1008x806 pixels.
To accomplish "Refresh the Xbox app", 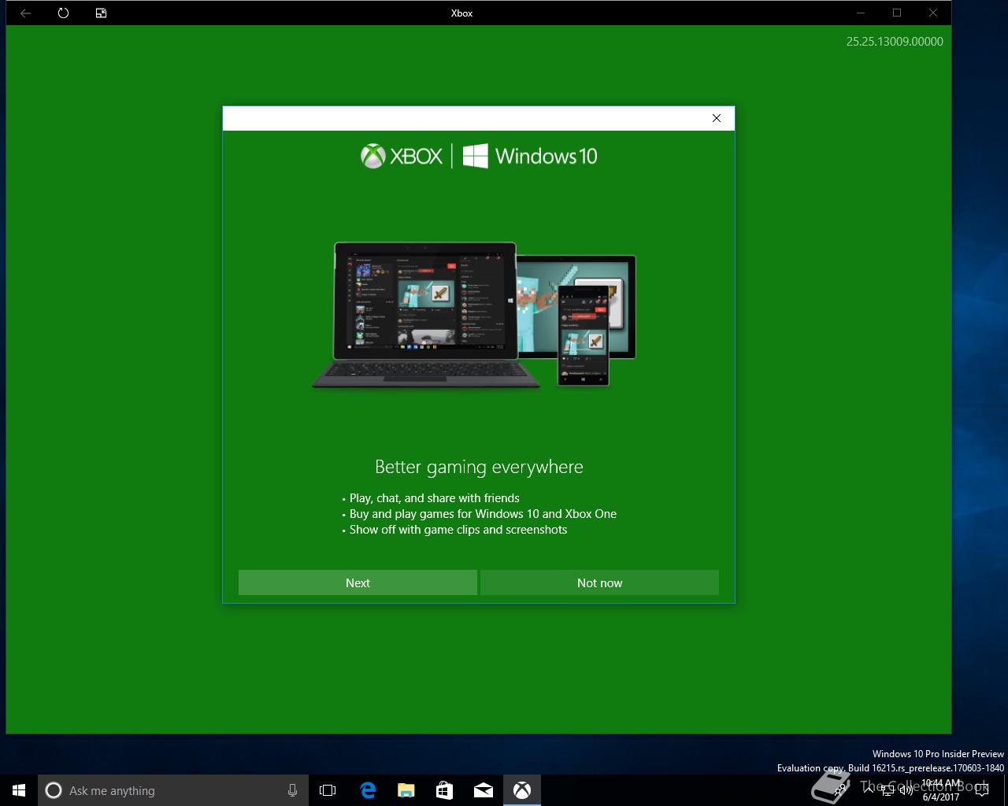I will point(63,13).
